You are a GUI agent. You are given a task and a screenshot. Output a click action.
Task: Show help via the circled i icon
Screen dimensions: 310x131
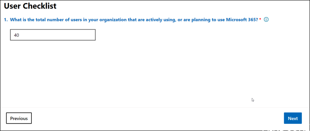tap(266, 20)
